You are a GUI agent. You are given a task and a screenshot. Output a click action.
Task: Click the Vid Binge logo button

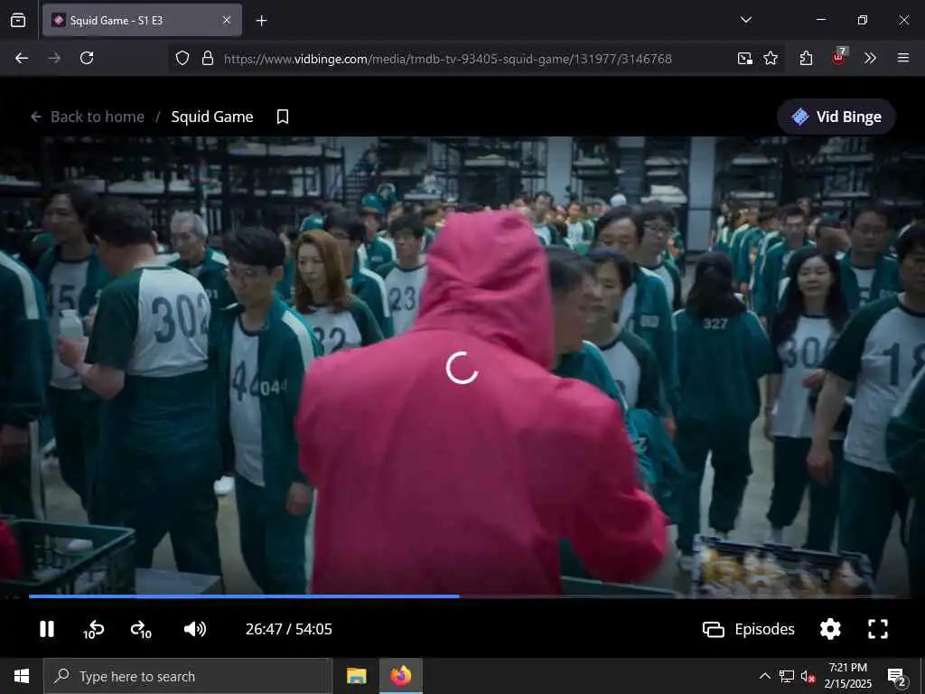(836, 117)
